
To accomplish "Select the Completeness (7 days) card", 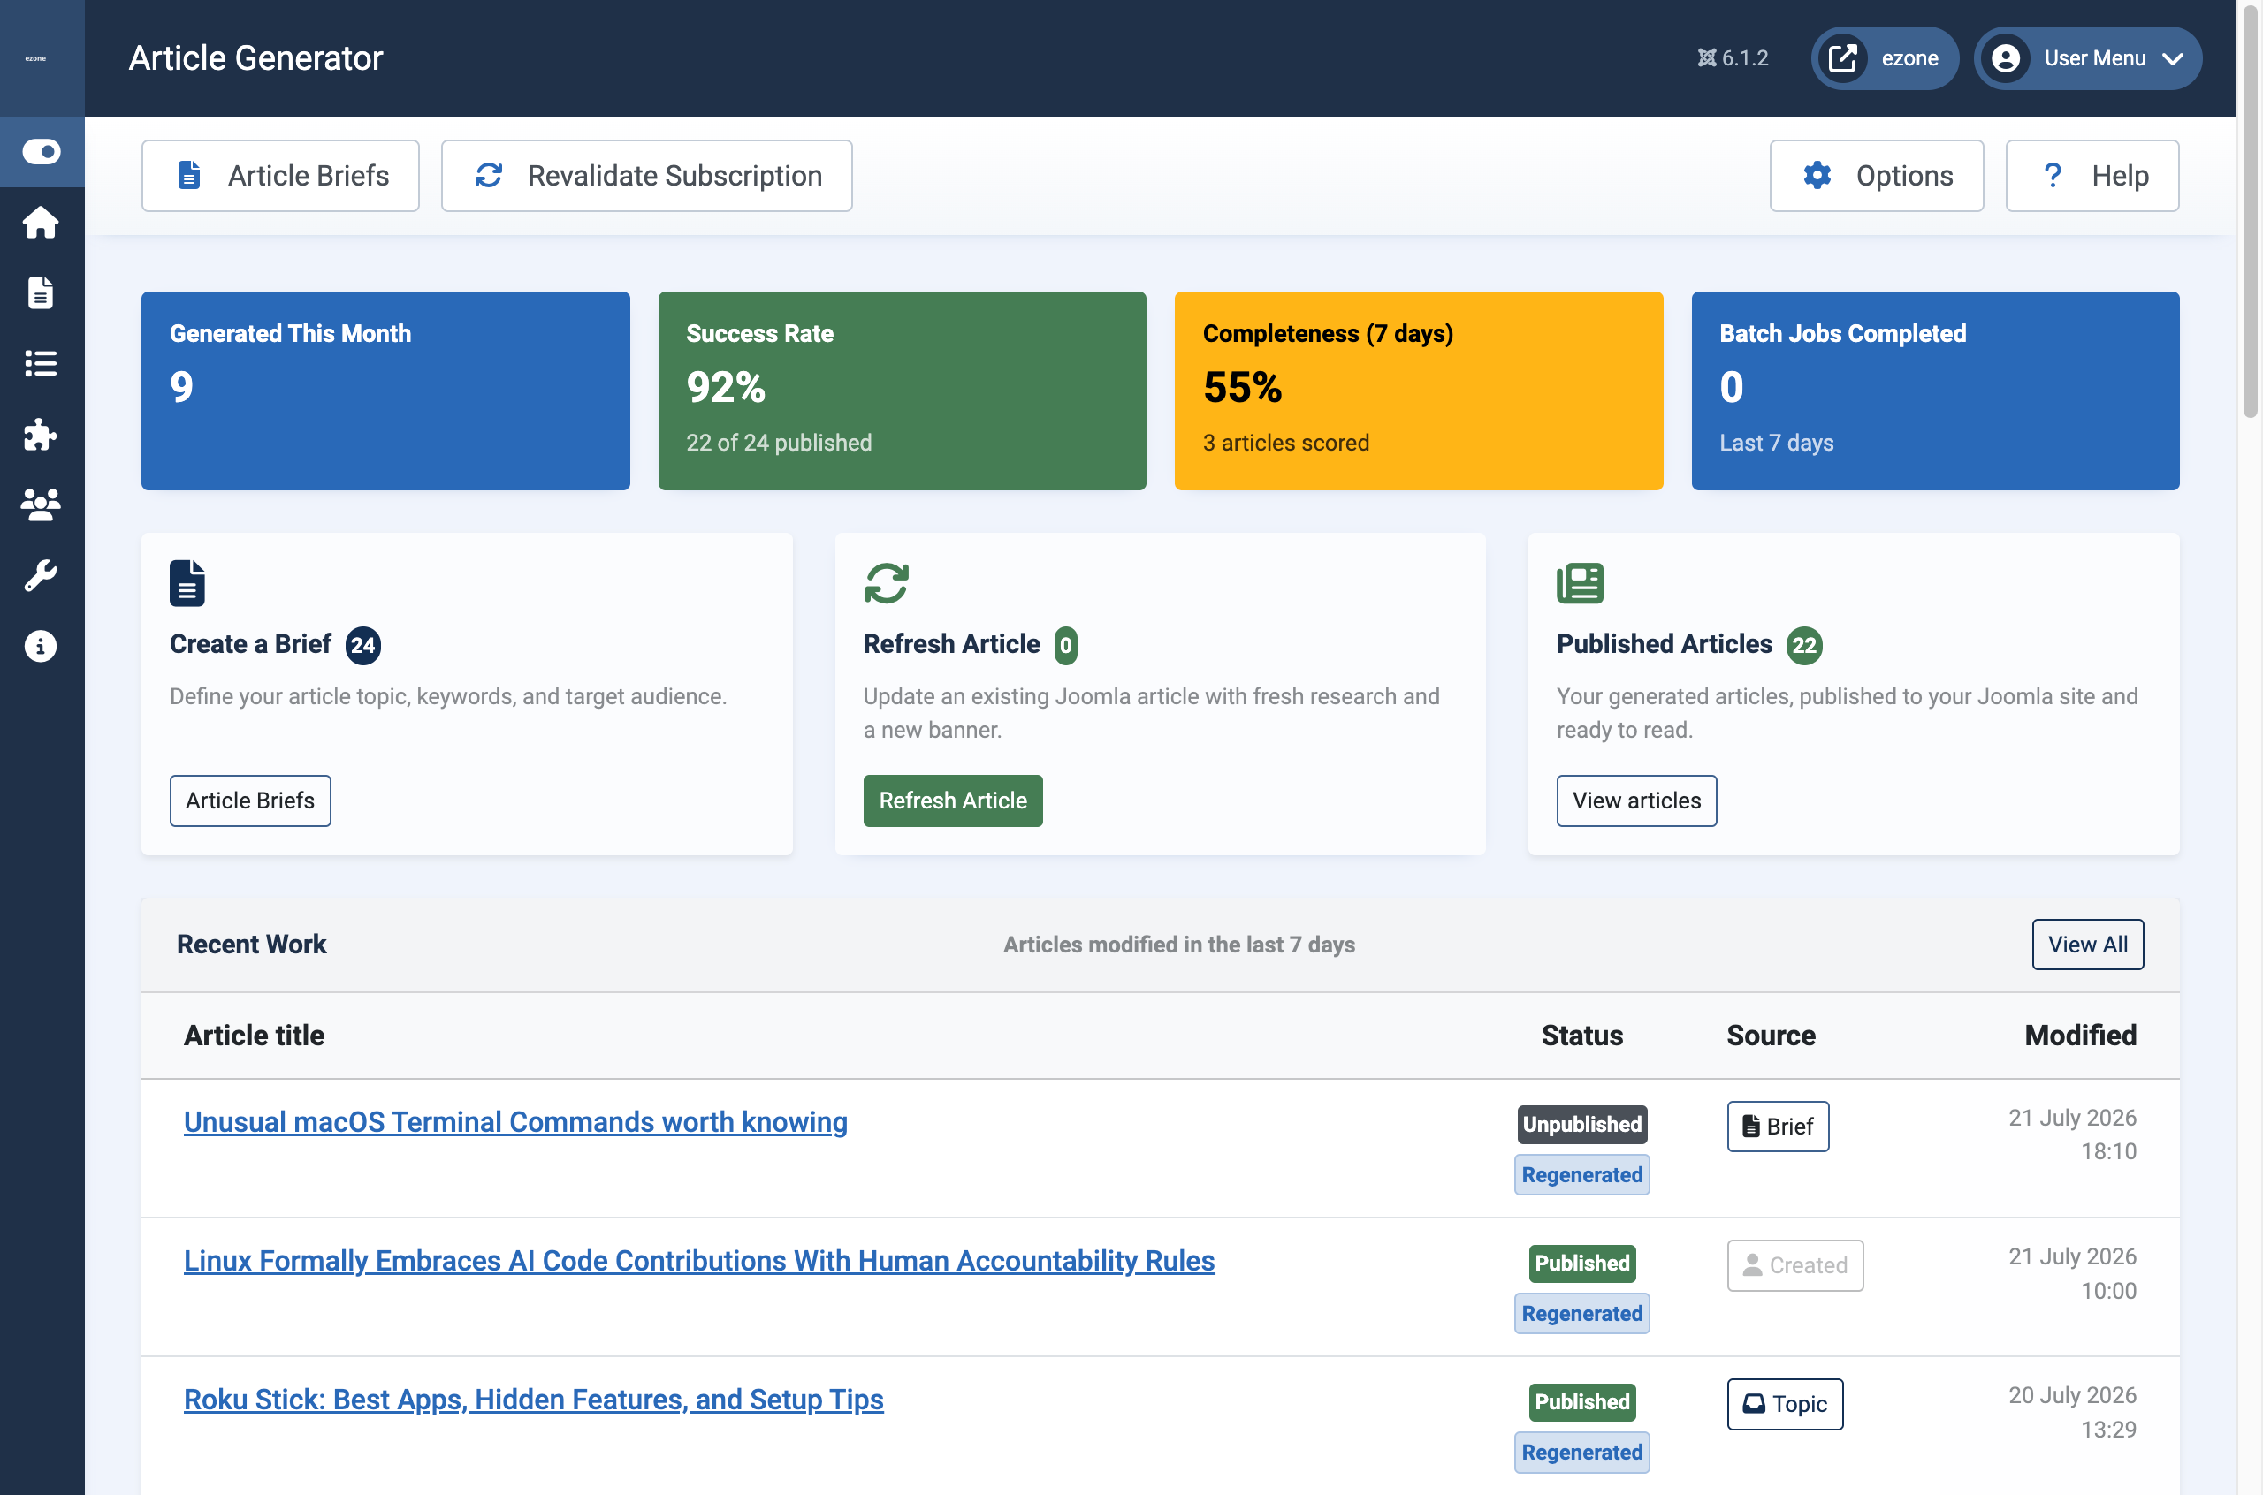I will tap(1419, 391).
